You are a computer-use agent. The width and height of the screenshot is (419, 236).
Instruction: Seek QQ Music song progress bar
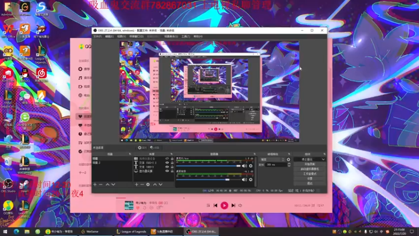pyautogui.click(x=224, y=198)
